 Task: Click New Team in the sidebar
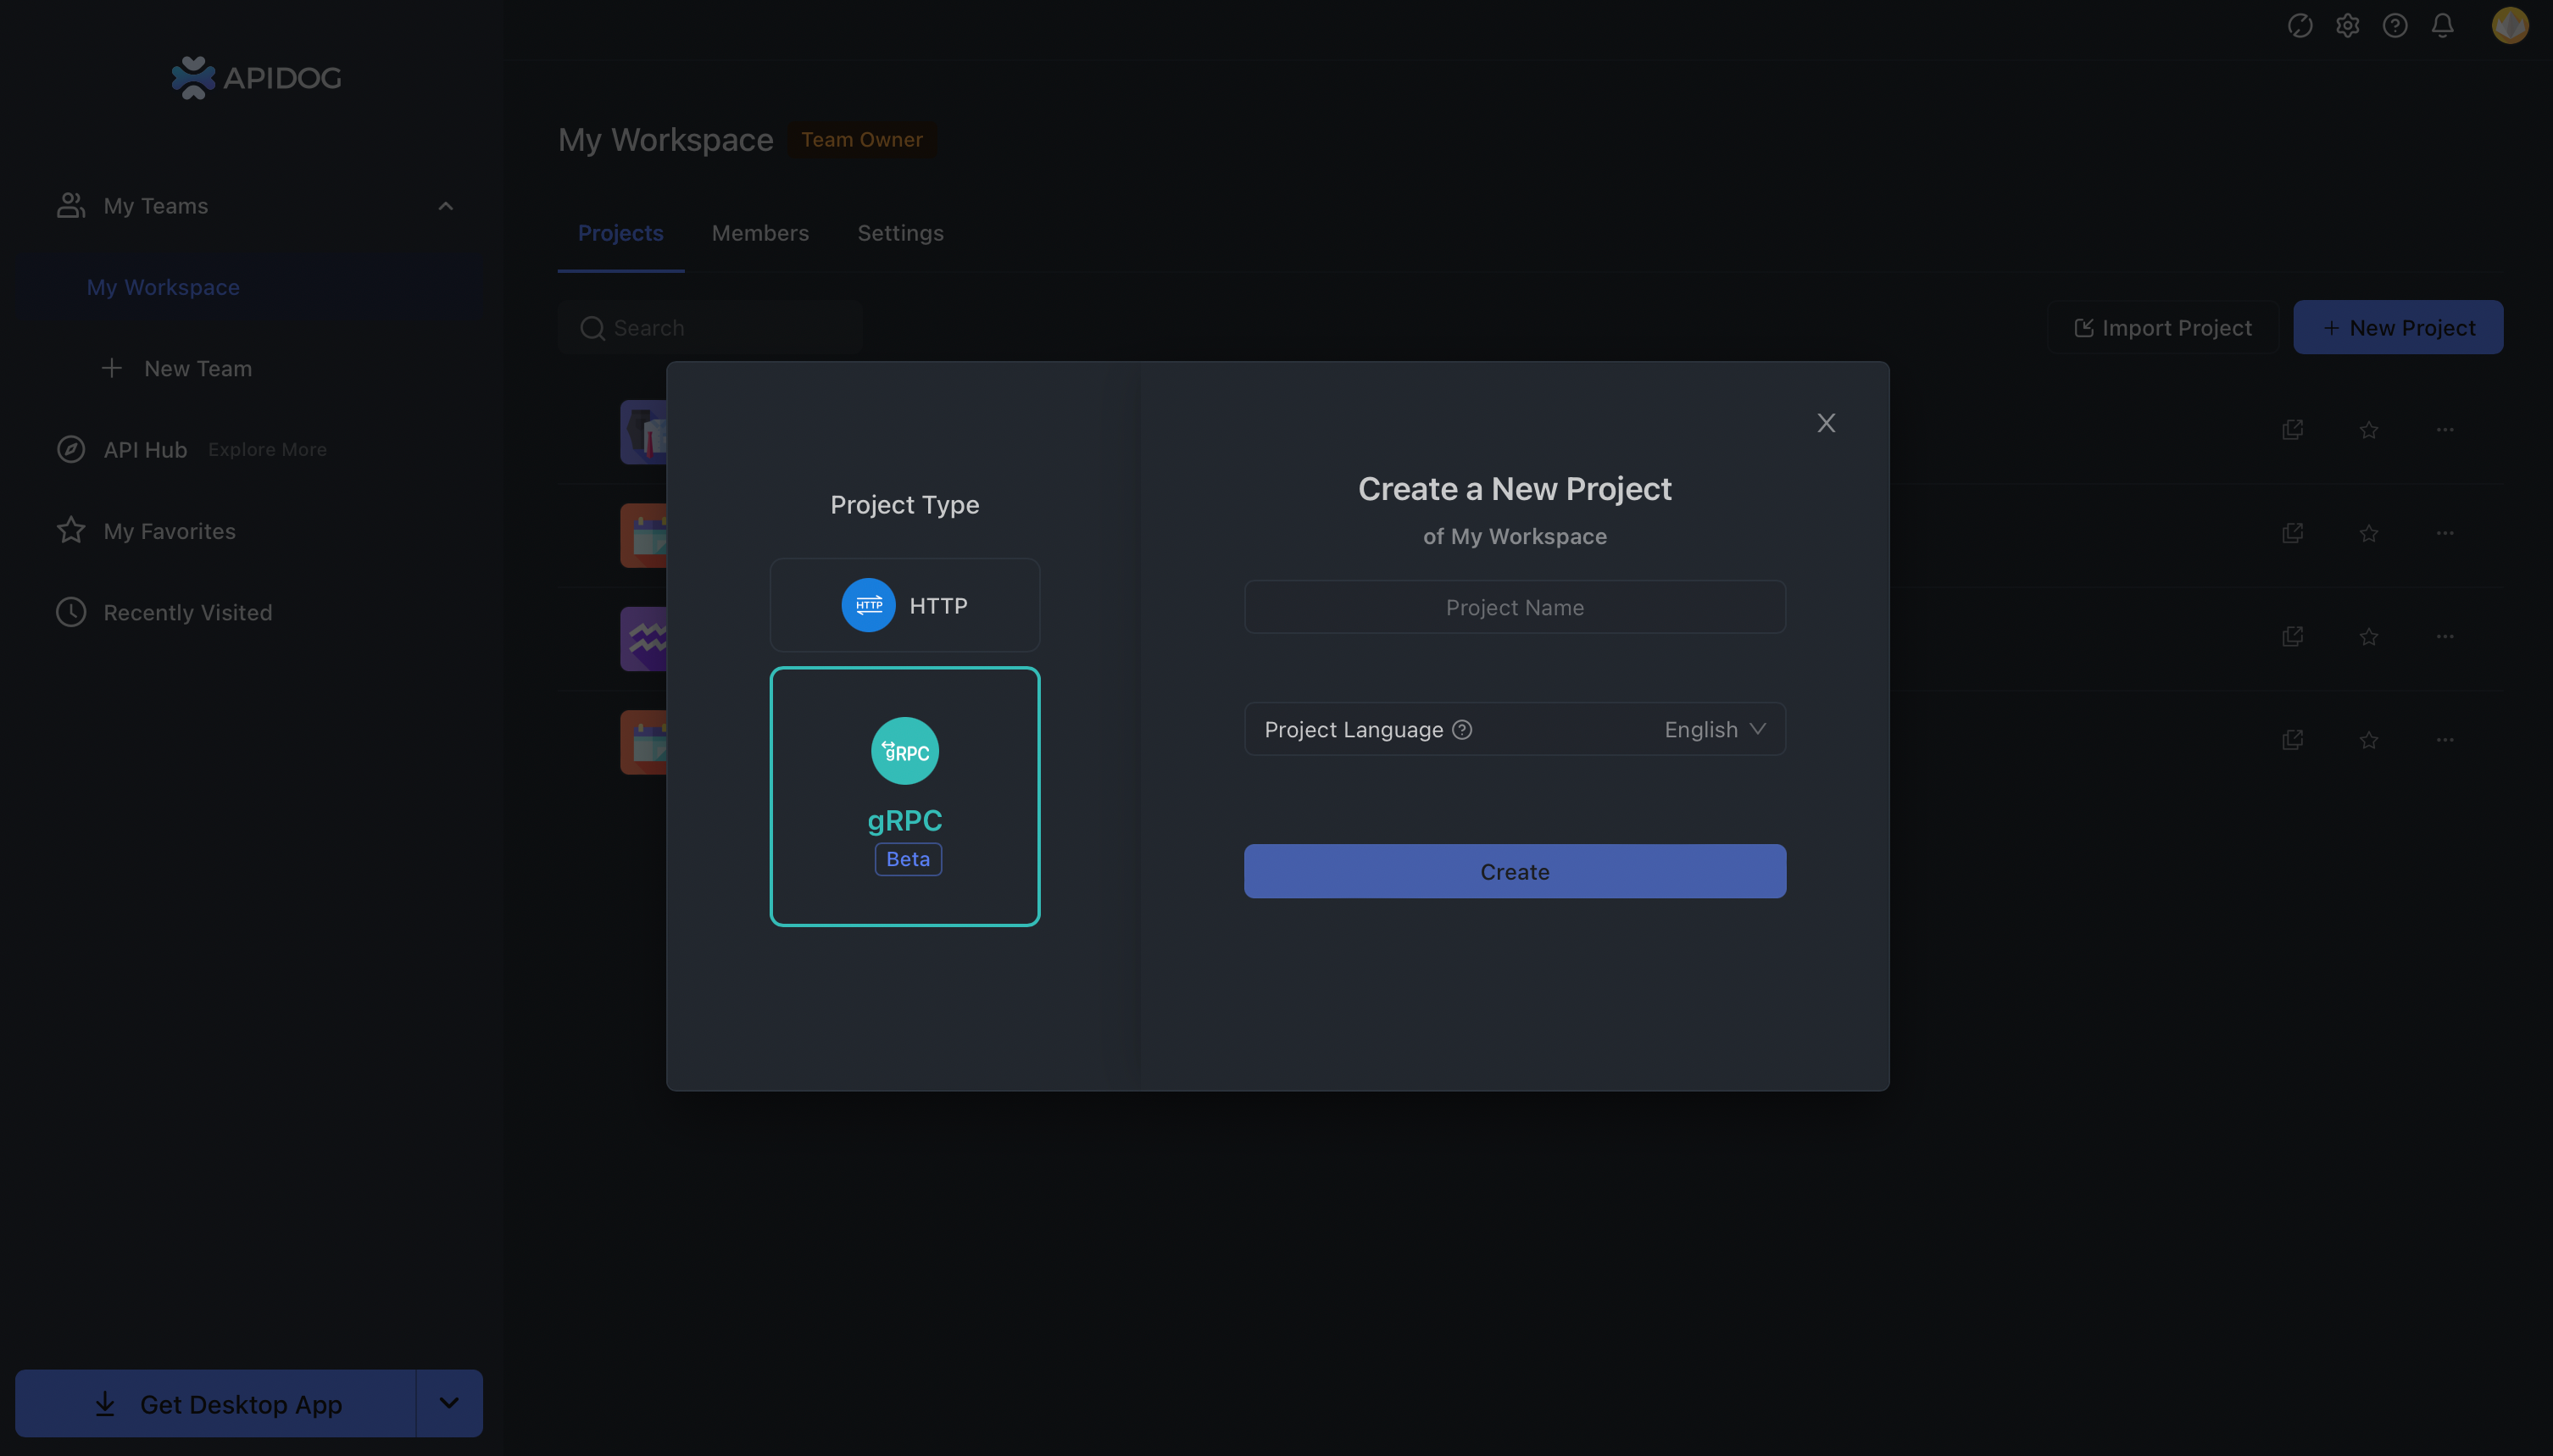(x=177, y=368)
